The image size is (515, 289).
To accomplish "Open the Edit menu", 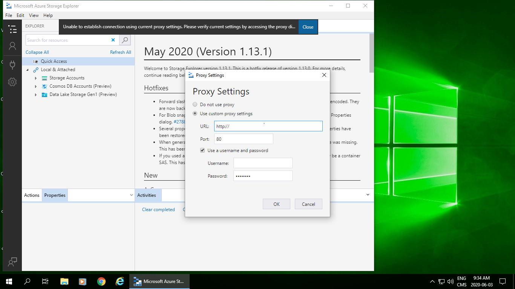I will click(20, 15).
